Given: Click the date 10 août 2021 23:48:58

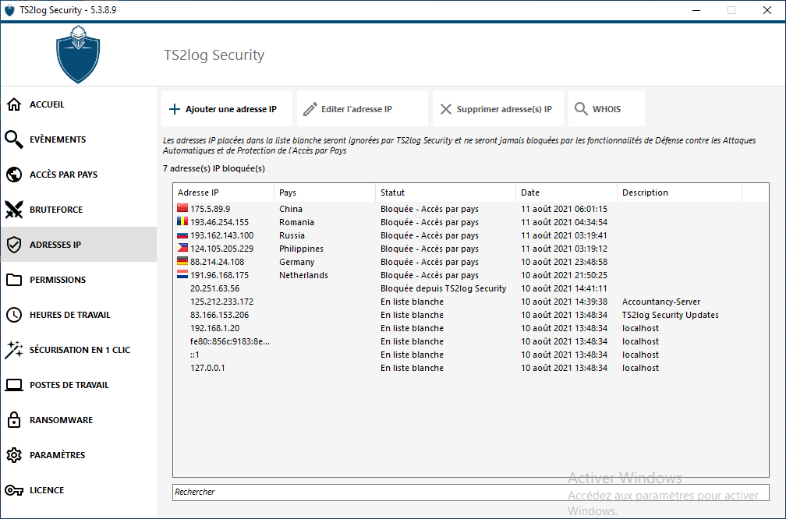Looking at the screenshot, I should click(x=564, y=262).
